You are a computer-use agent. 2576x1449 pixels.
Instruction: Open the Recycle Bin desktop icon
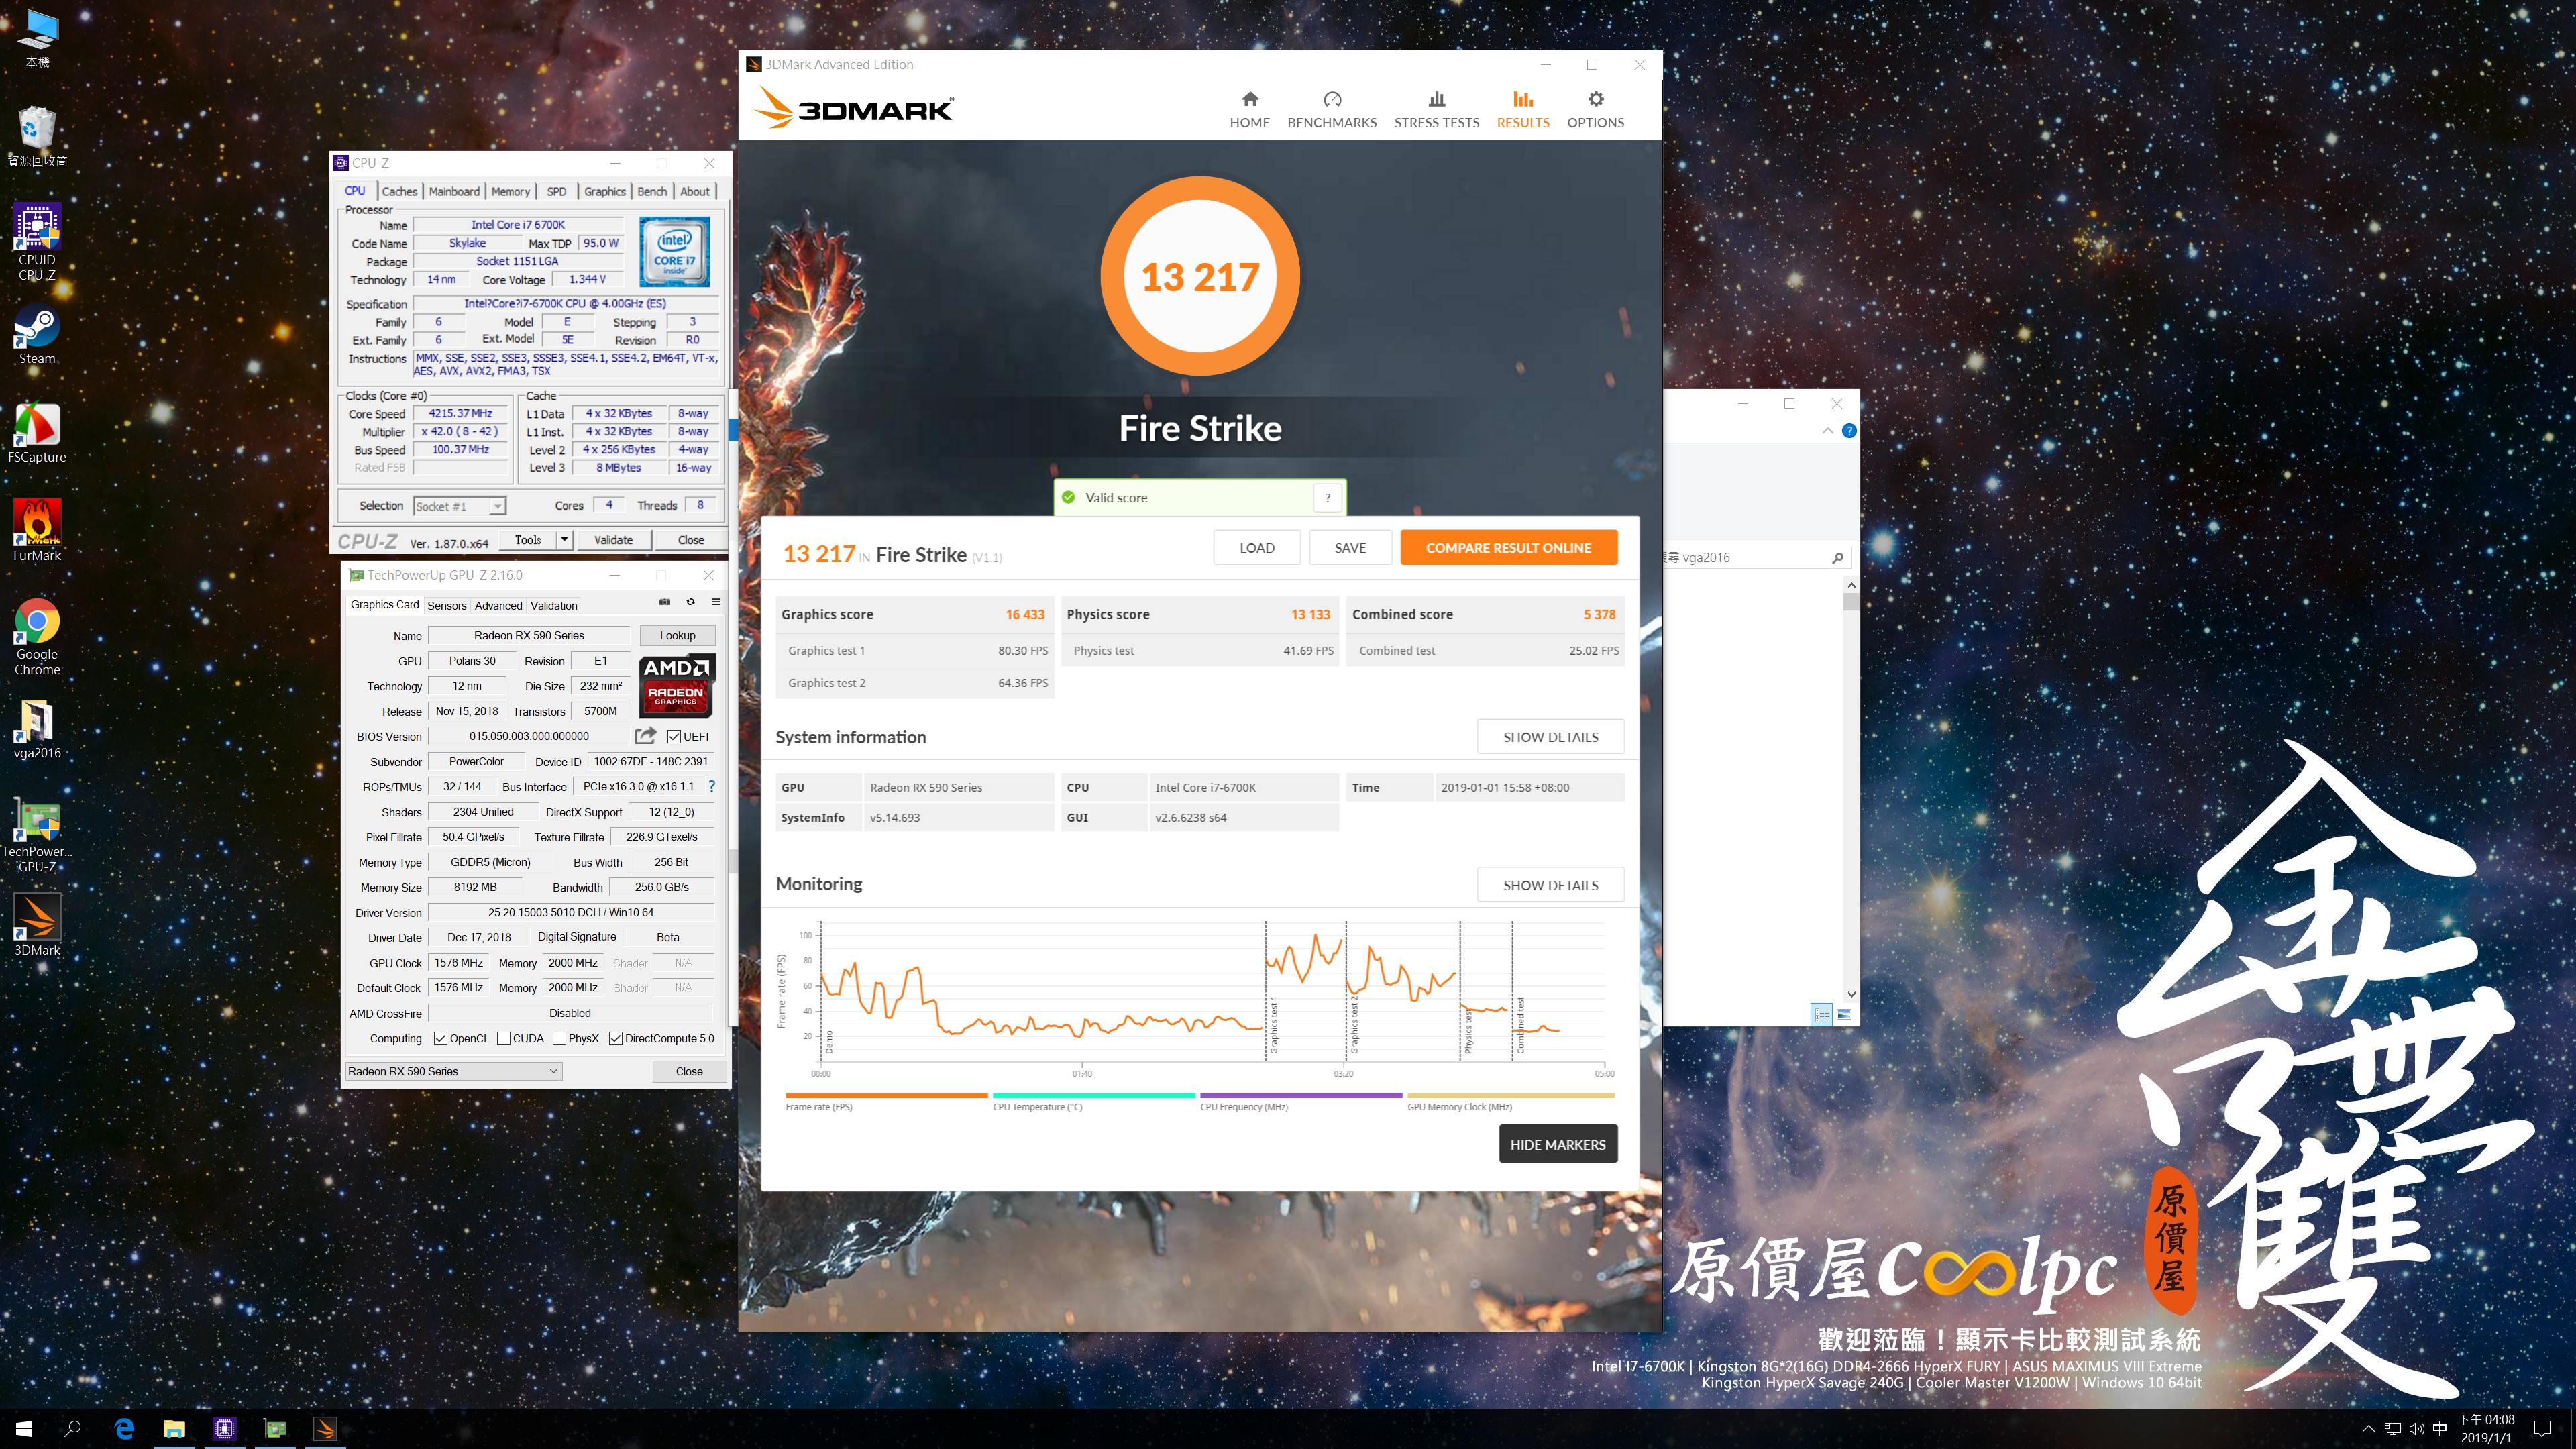tap(37, 138)
